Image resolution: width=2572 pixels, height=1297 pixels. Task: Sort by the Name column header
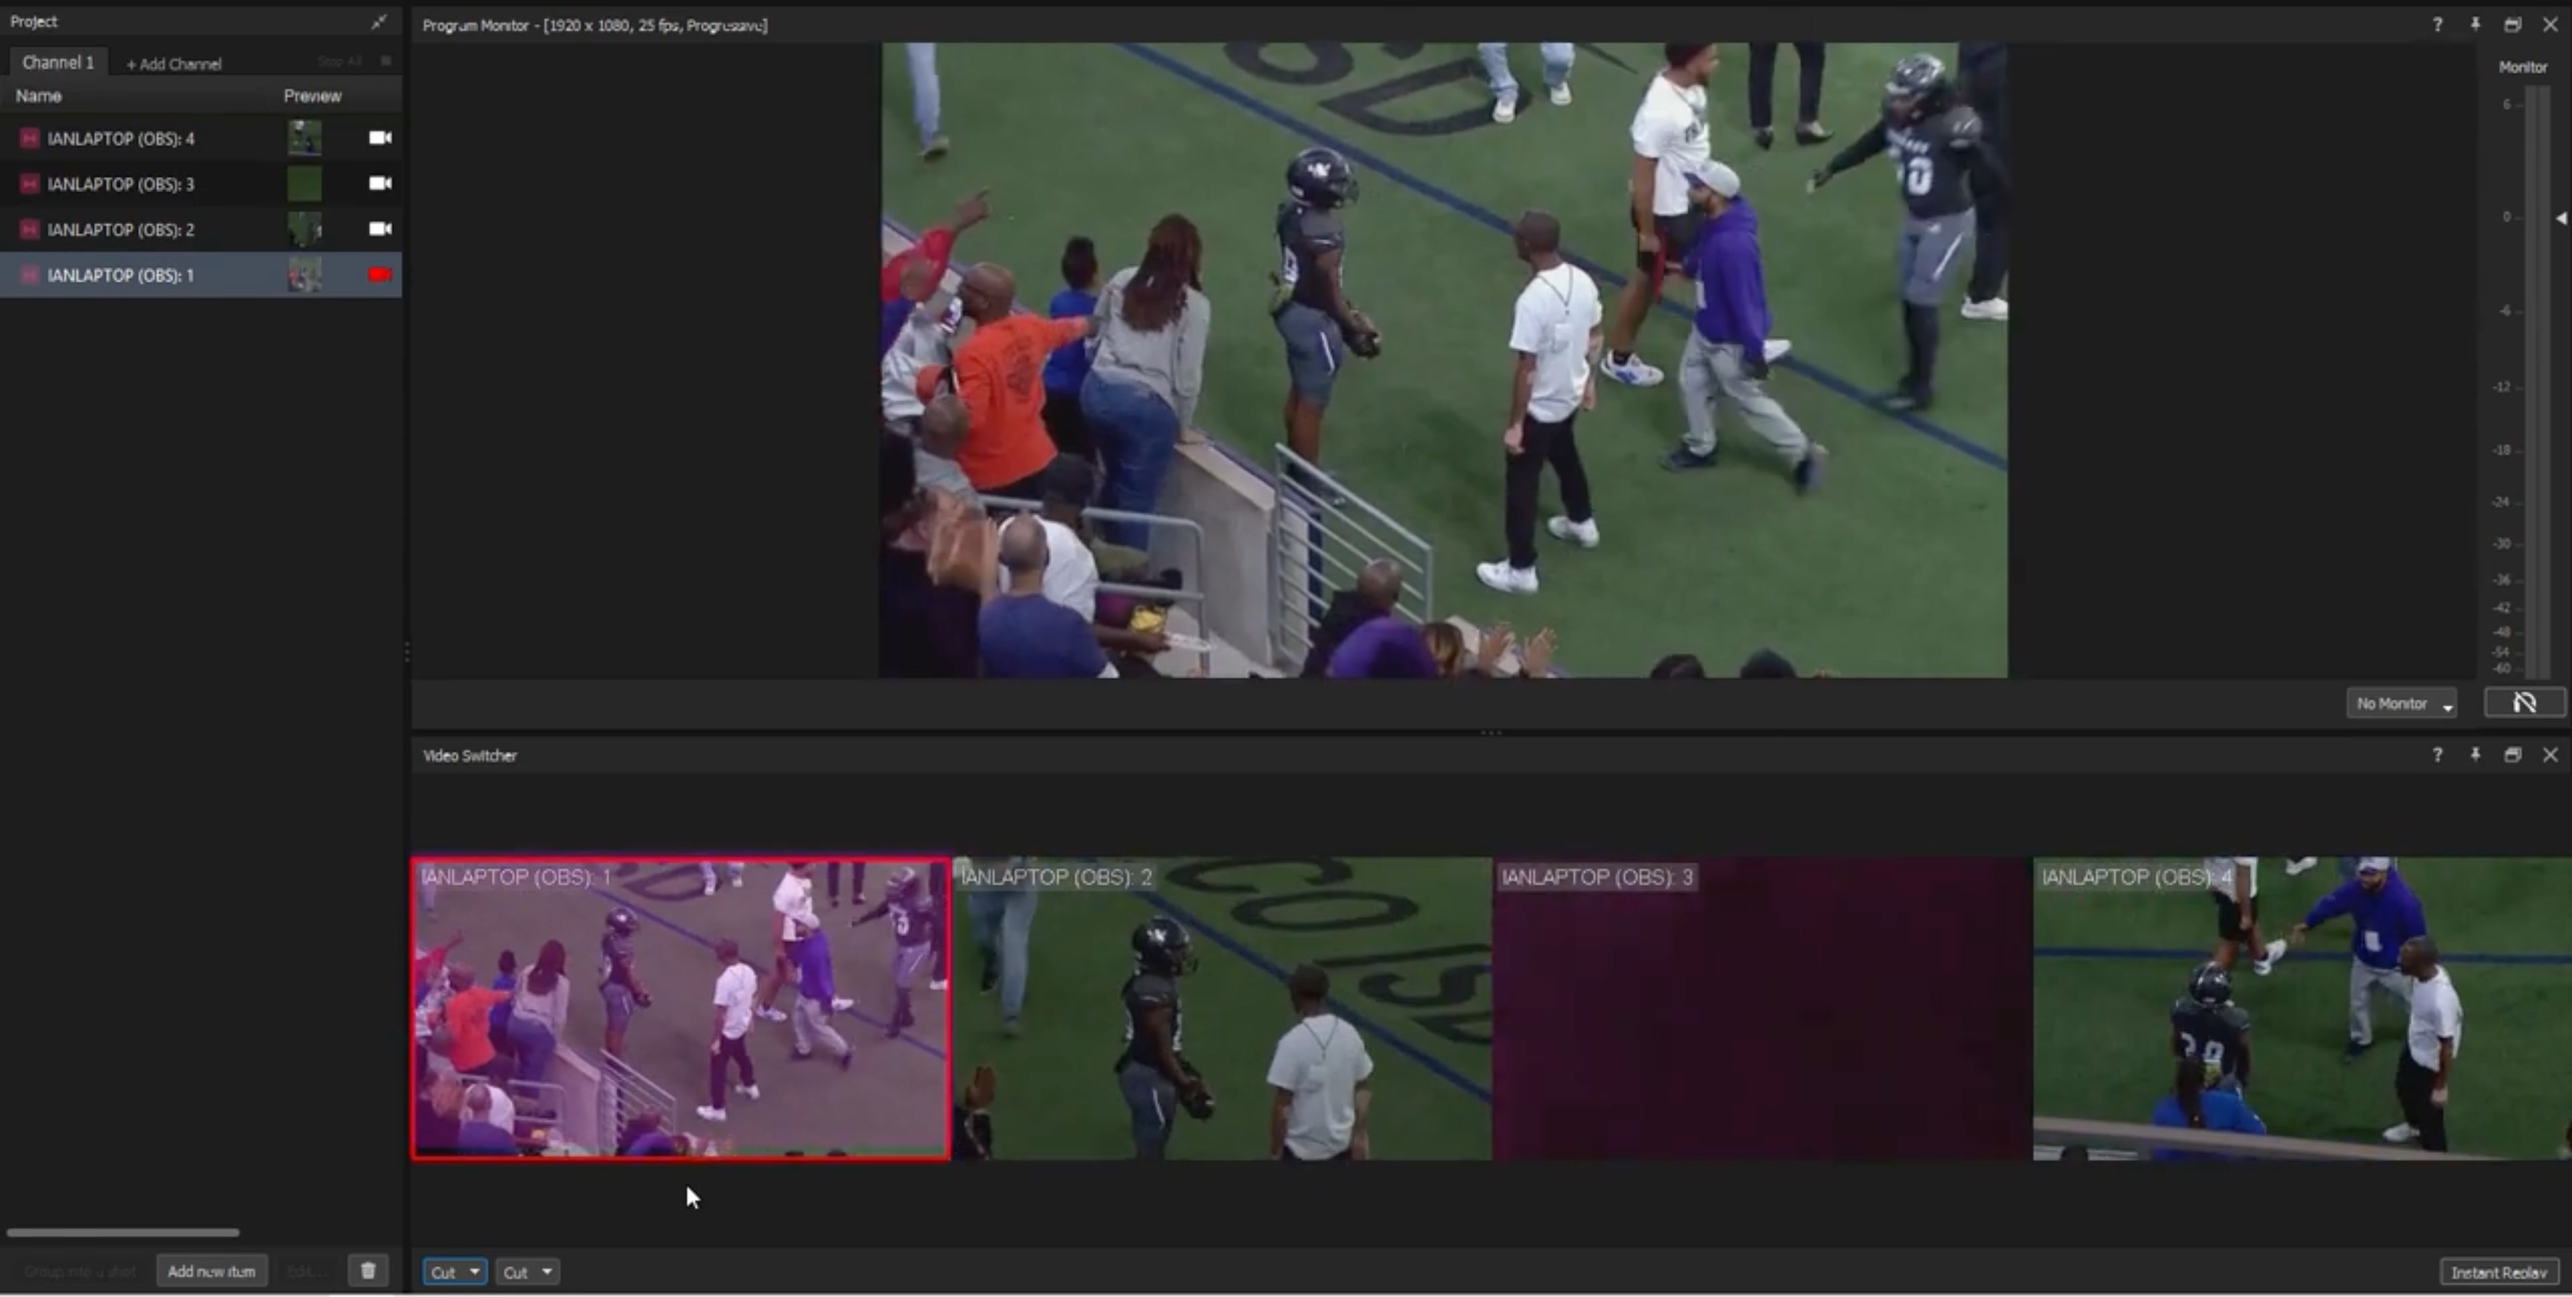point(38,96)
